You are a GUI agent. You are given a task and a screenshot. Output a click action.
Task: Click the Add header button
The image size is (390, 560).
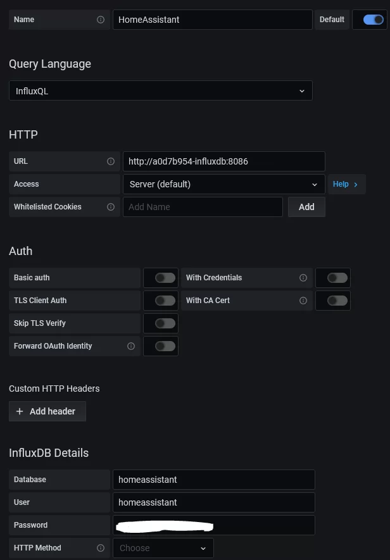[x=47, y=411]
